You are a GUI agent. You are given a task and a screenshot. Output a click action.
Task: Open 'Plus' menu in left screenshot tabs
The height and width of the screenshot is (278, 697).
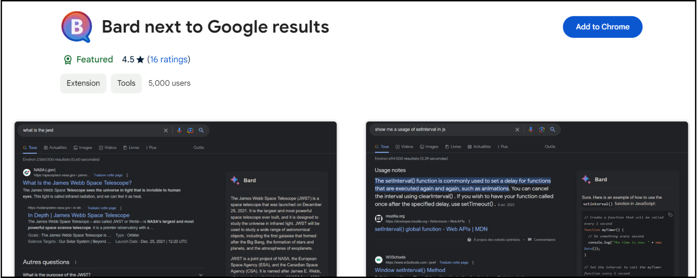(151, 148)
